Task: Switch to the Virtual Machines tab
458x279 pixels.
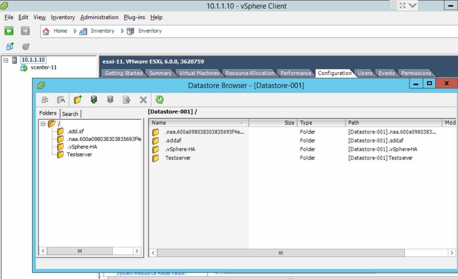Action: click(199, 73)
